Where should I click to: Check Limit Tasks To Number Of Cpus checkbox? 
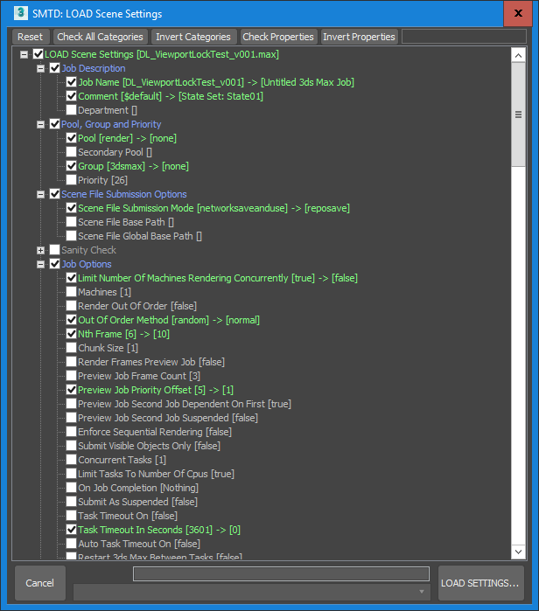click(72, 474)
